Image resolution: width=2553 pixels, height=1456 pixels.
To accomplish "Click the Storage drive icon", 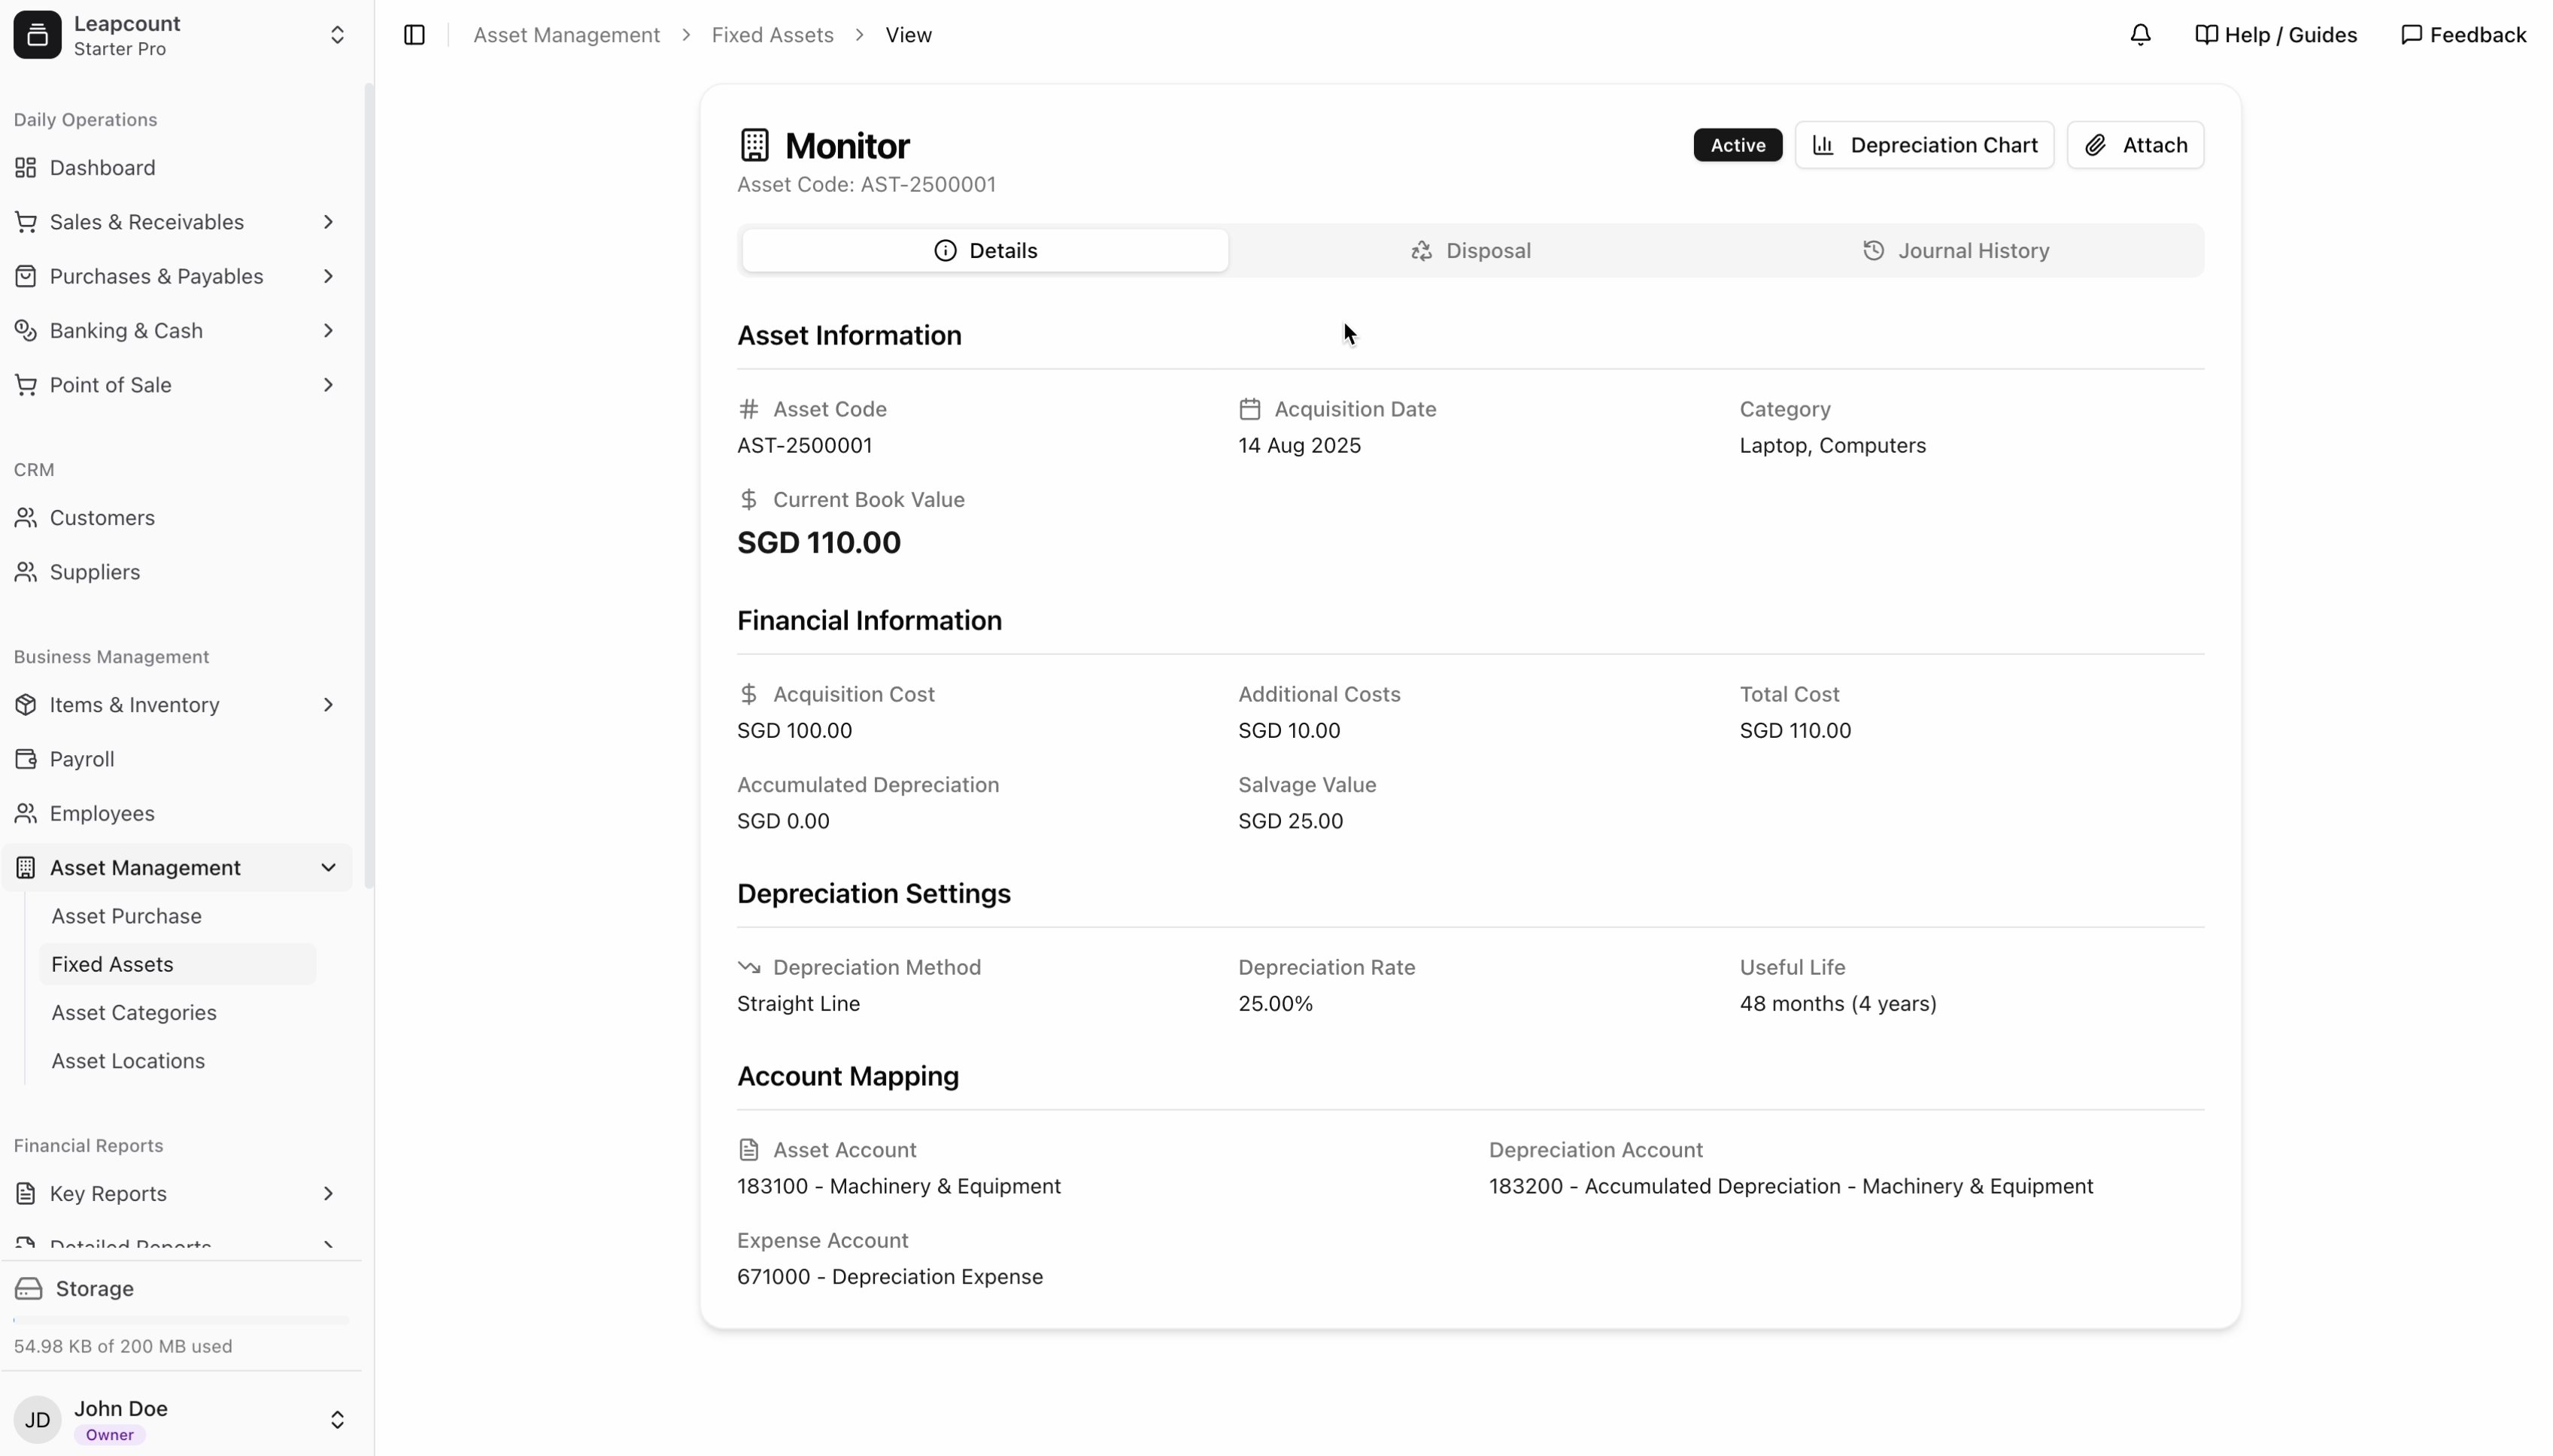I will point(29,1289).
